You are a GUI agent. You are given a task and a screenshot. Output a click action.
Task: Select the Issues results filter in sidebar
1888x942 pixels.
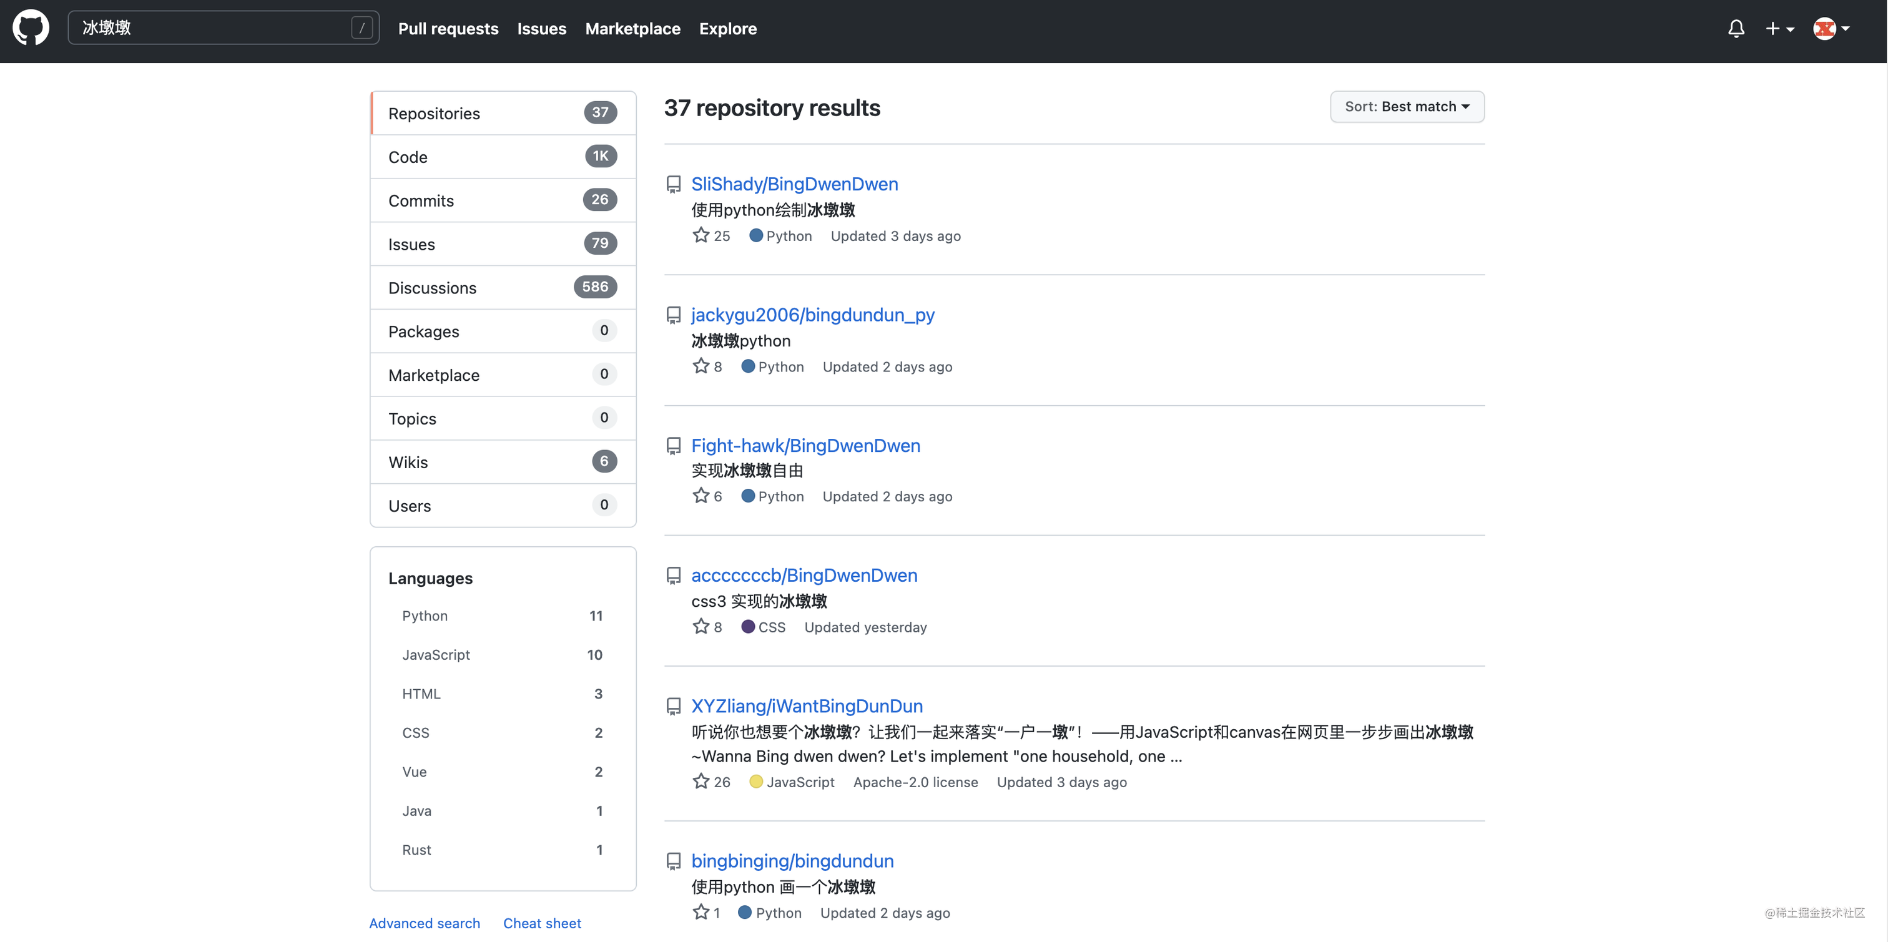click(x=503, y=243)
